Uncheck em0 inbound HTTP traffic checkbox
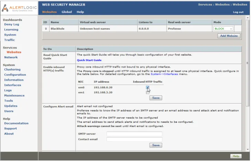 (147, 87)
